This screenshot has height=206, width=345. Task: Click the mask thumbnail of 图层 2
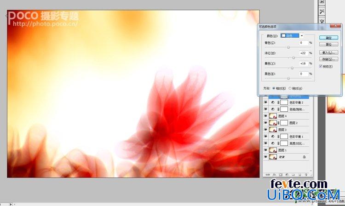coord(284,123)
